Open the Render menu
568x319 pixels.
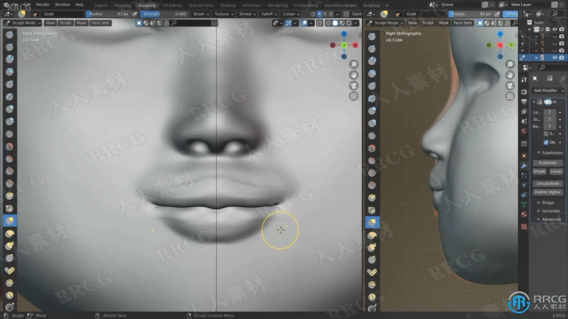43,5
